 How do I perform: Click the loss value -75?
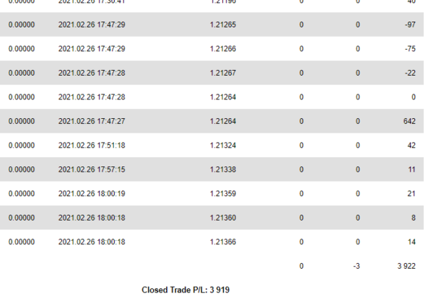[410, 49]
